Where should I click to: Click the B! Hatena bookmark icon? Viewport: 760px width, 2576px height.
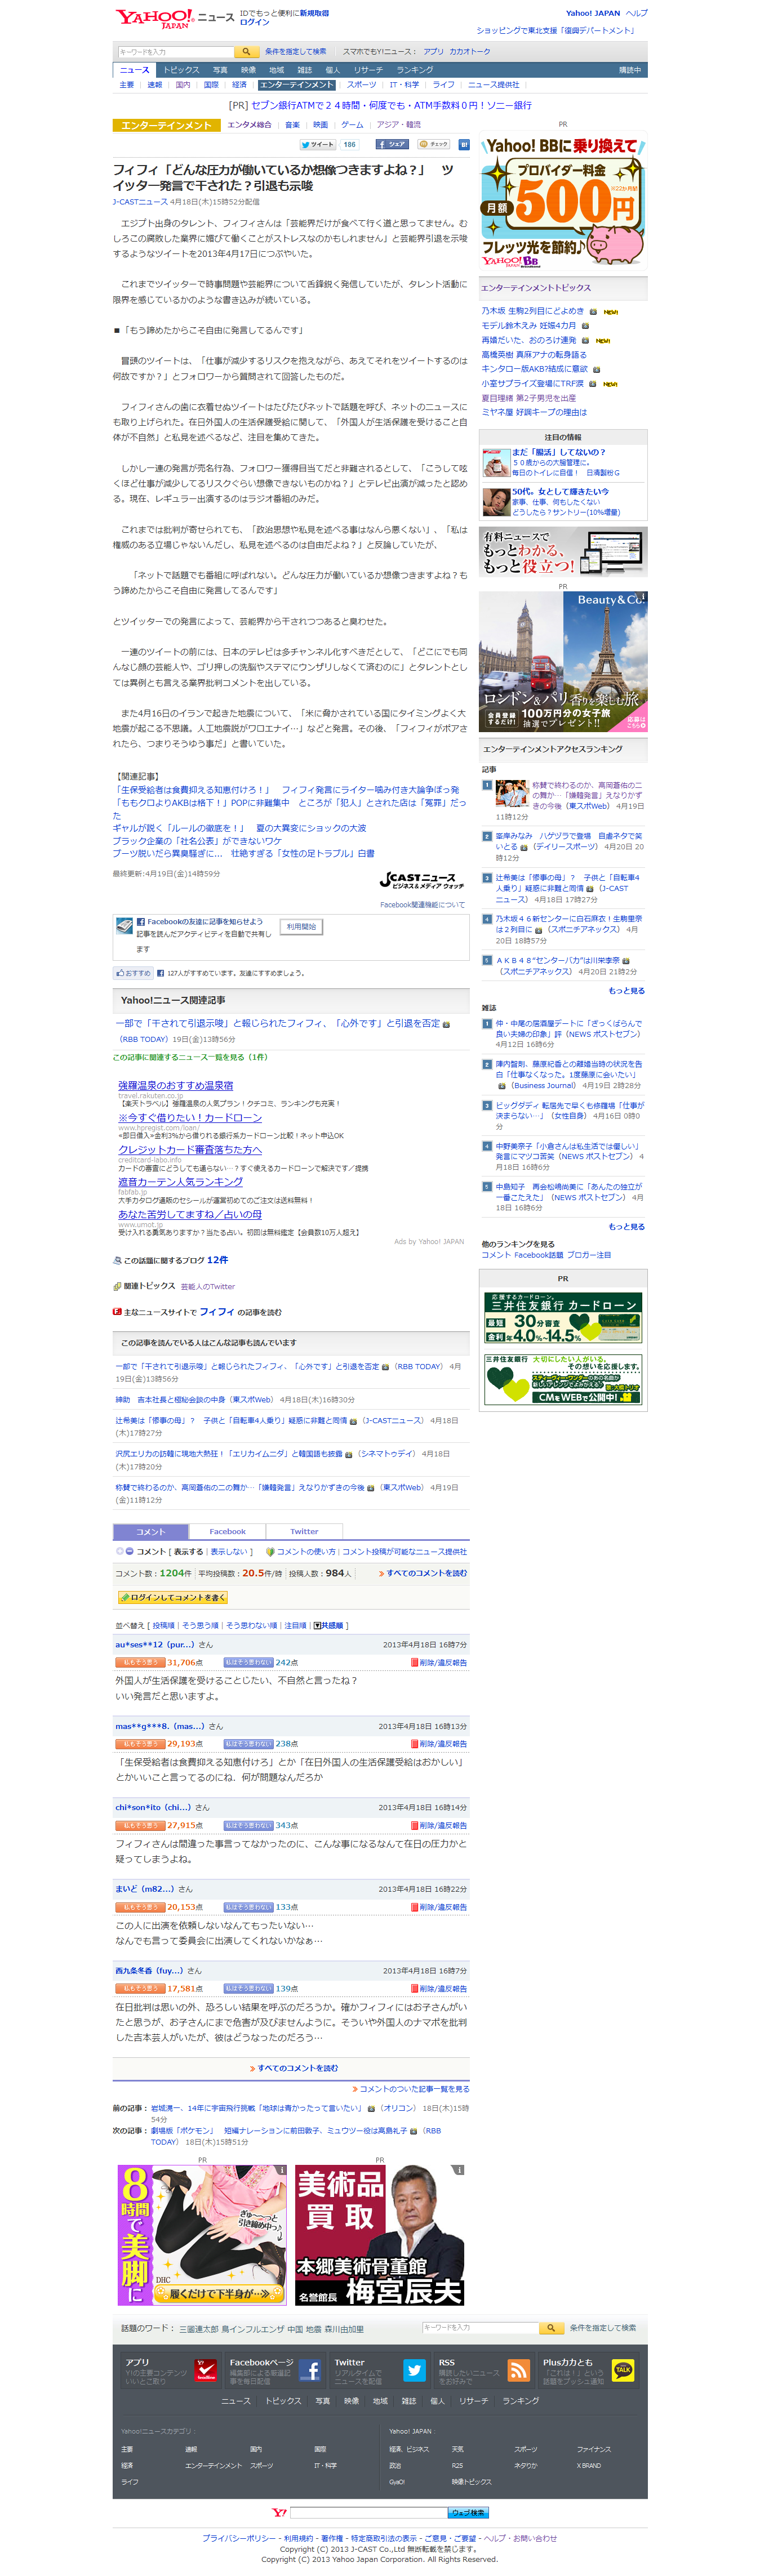464,144
